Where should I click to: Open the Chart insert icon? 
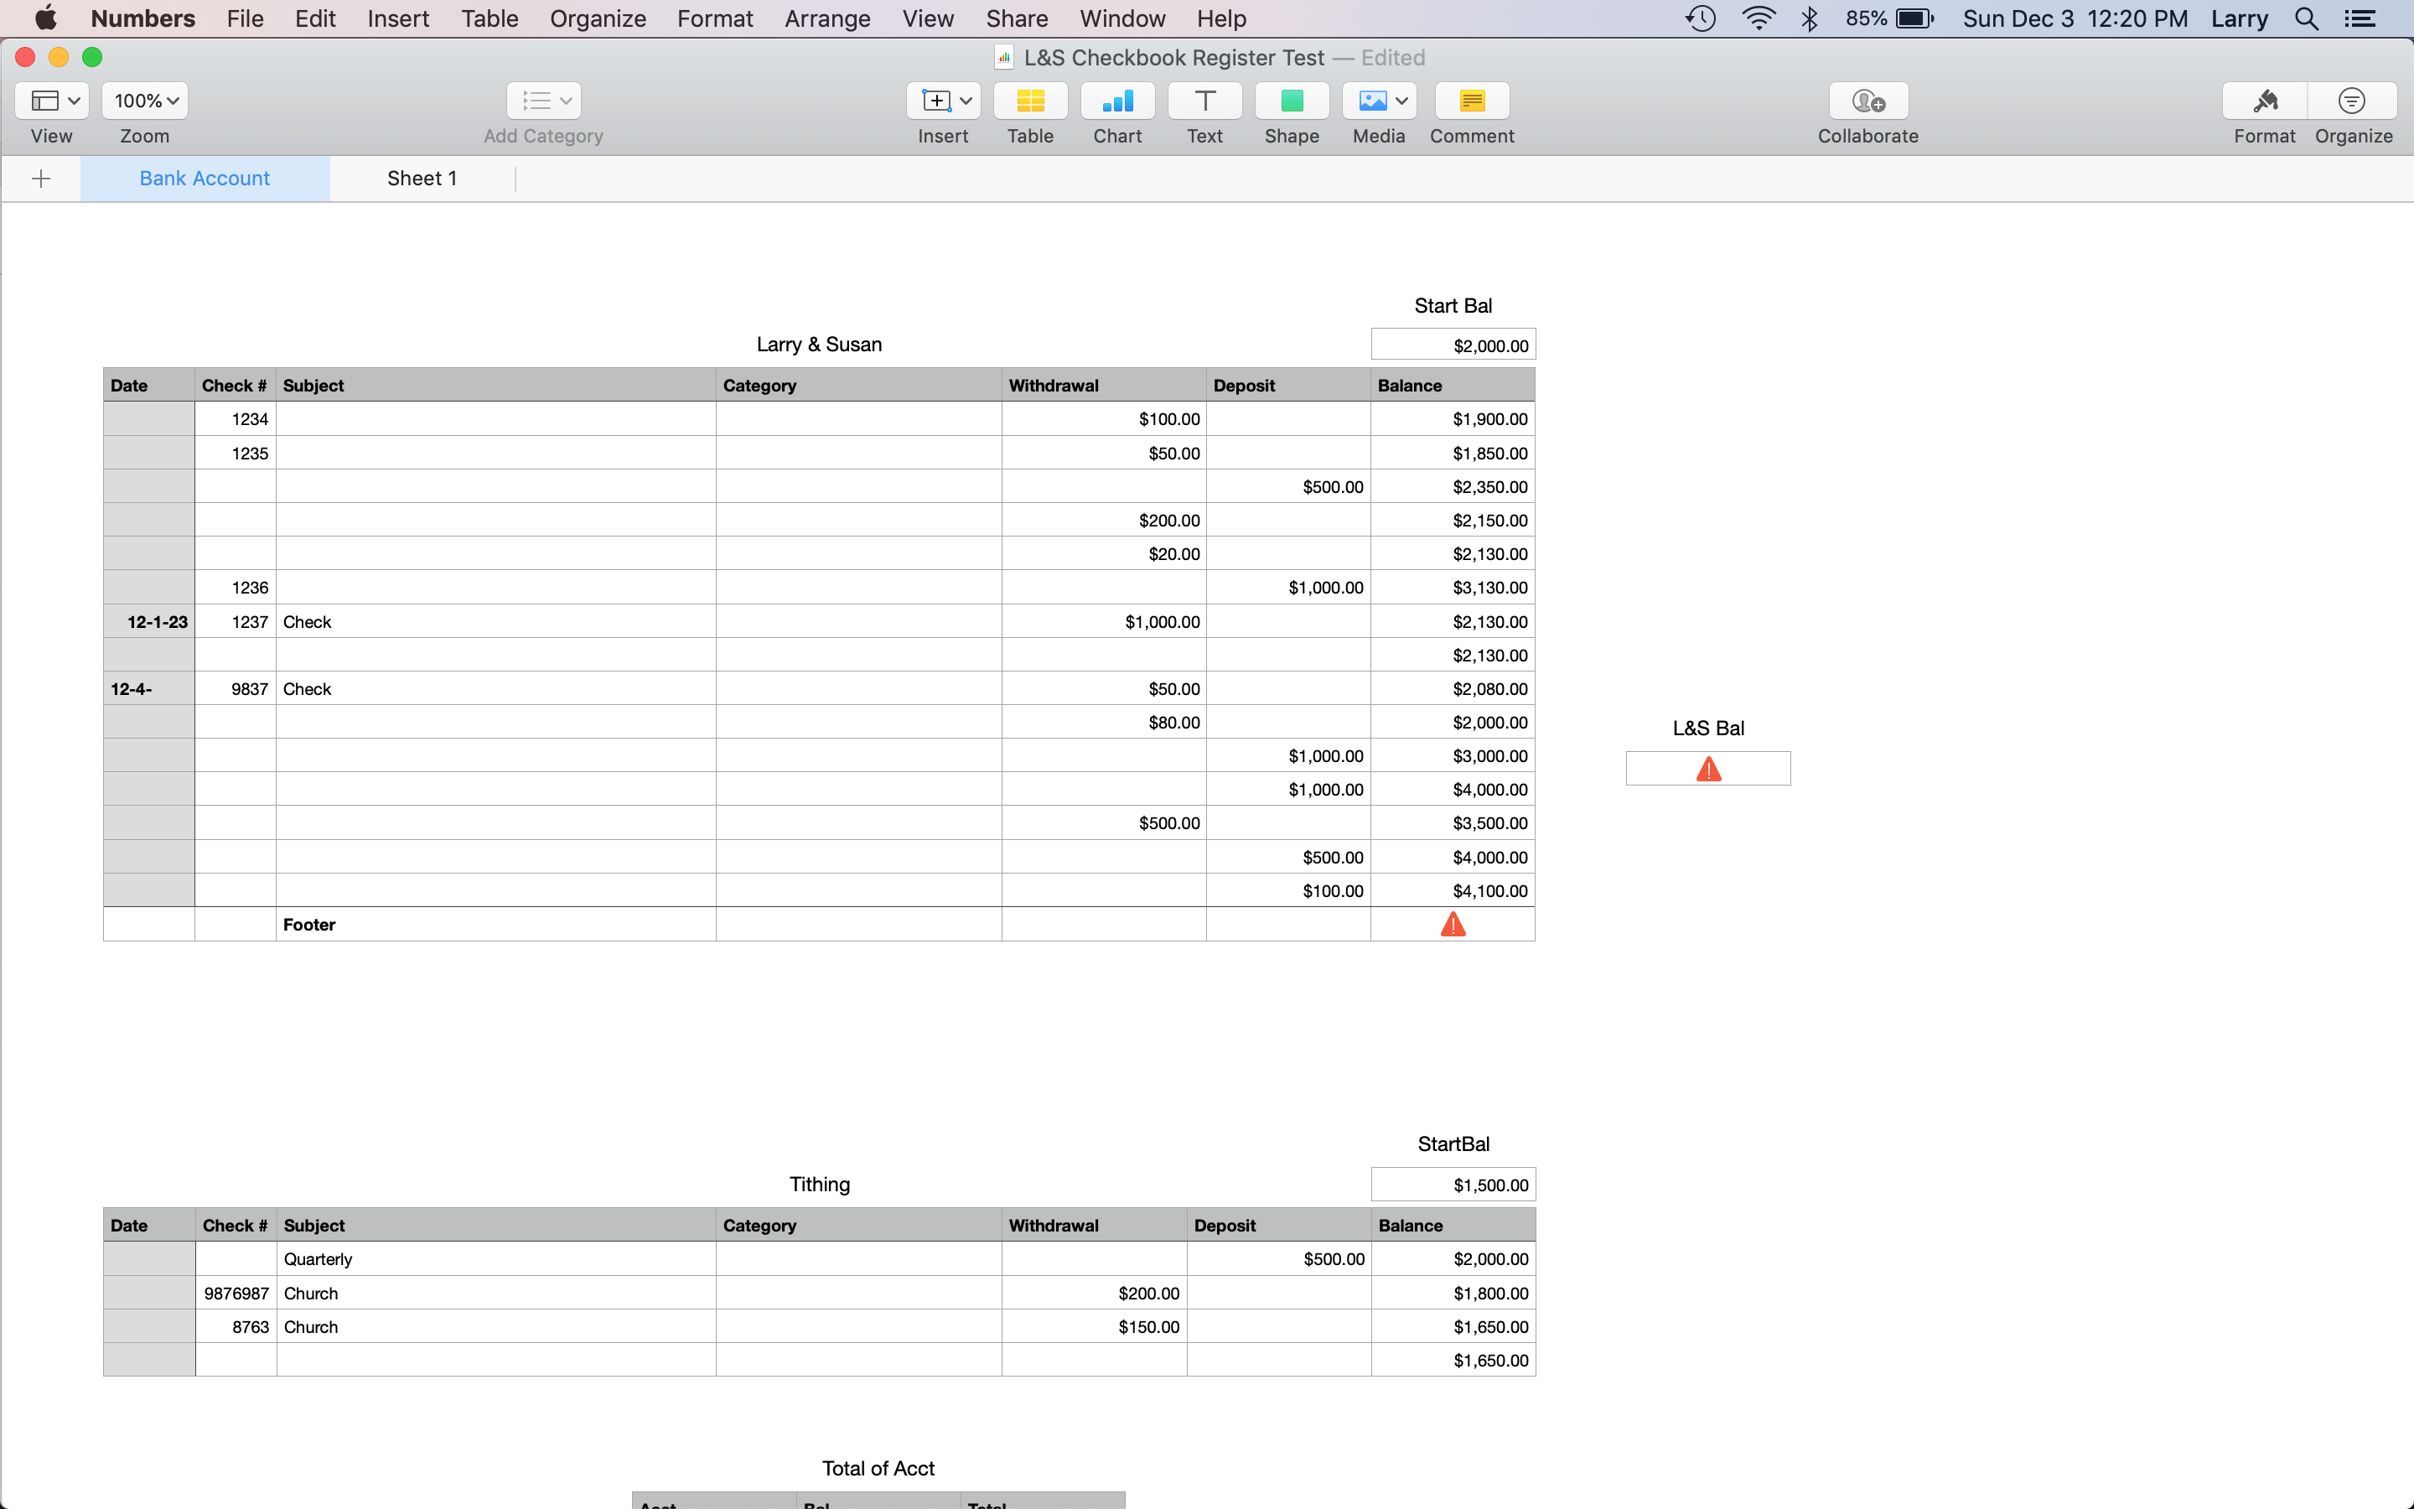pyautogui.click(x=1117, y=101)
